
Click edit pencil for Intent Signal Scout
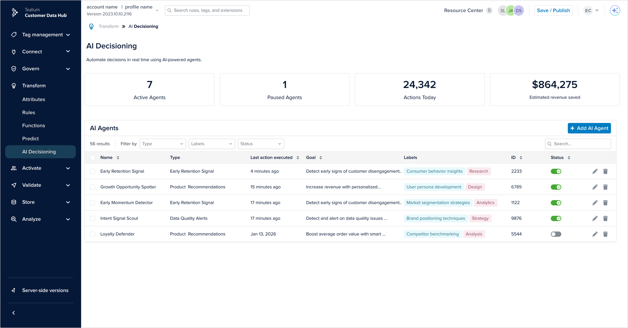(595, 218)
